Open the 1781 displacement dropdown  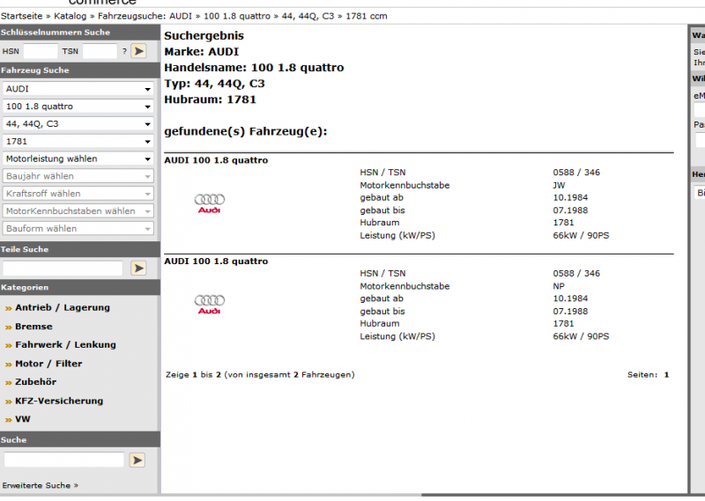coord(78,142)
